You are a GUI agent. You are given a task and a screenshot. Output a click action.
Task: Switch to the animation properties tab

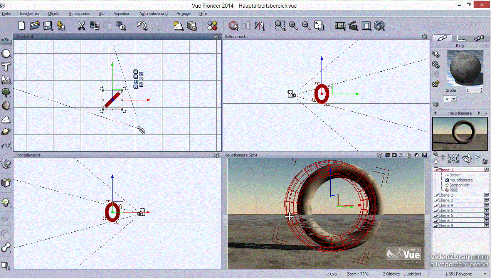[x=479, y=38]
